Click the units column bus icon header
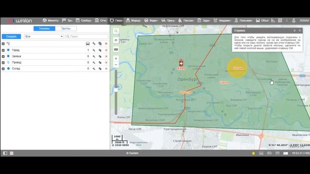This screenshot has width=310, height=174. [x=88, y=43]
